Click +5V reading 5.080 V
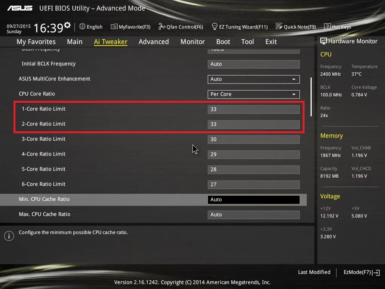385x289 pixels. (x=359, y=216)
